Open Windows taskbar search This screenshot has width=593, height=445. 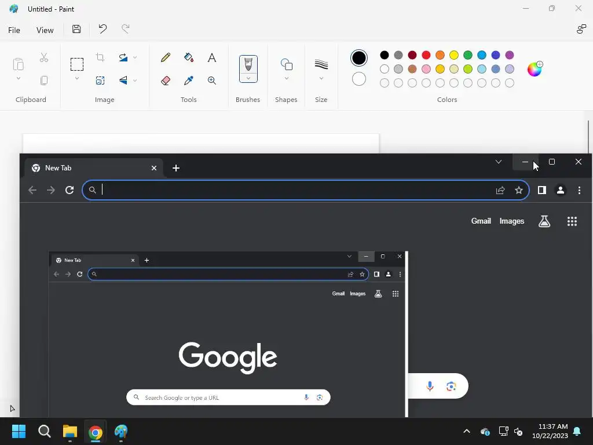click(x=44, y=431)
